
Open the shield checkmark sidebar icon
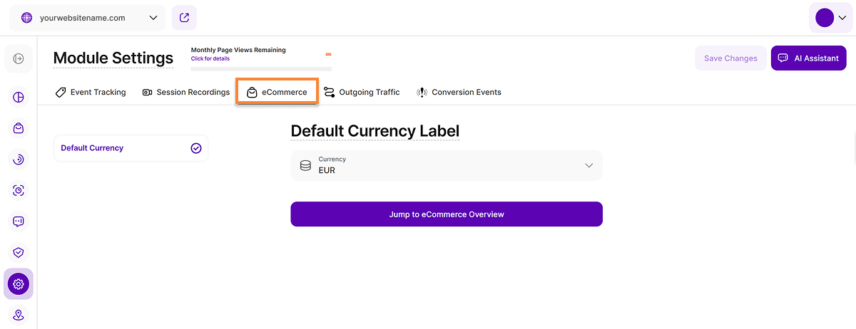(19, 252)
